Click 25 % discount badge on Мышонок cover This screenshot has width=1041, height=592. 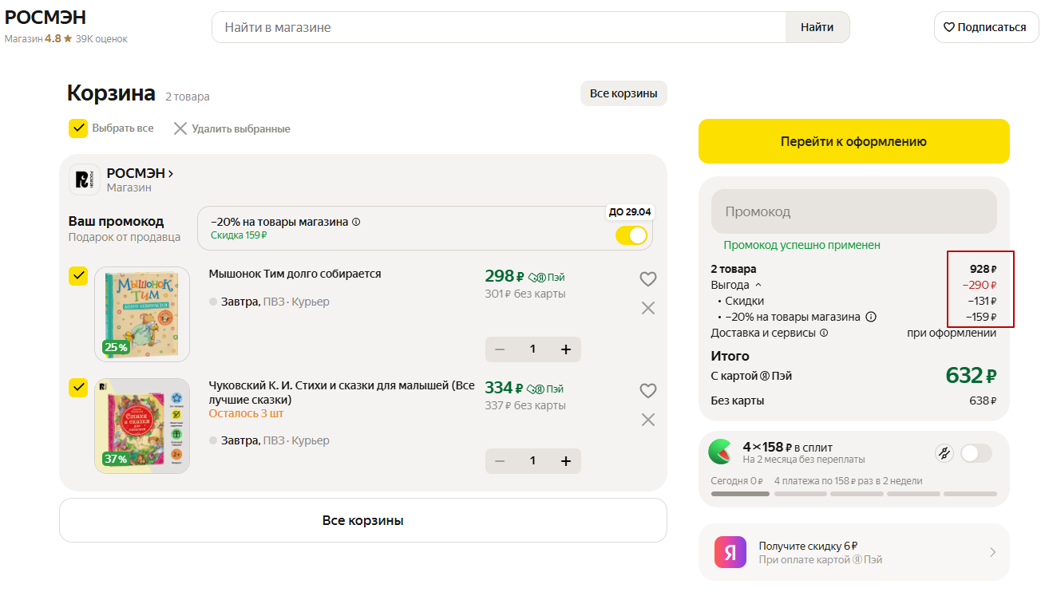click(x=116, y=347)
